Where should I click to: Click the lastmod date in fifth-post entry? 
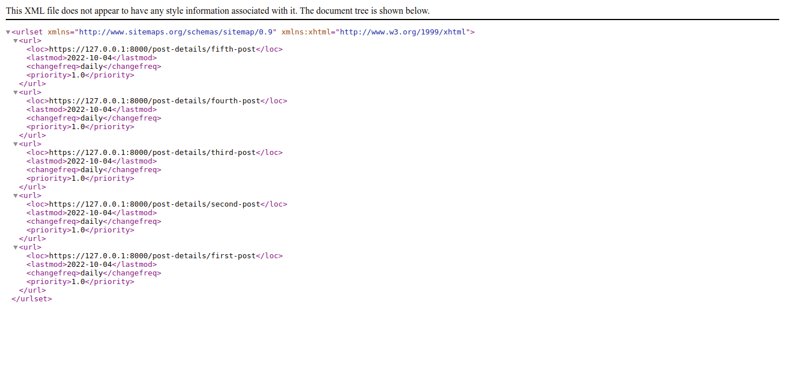(89, 58)
